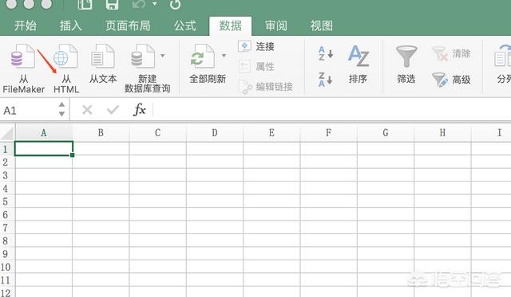This screenshot has height=297, width=511.
Task: Import data from HTML
Action: tap(66, 69)
